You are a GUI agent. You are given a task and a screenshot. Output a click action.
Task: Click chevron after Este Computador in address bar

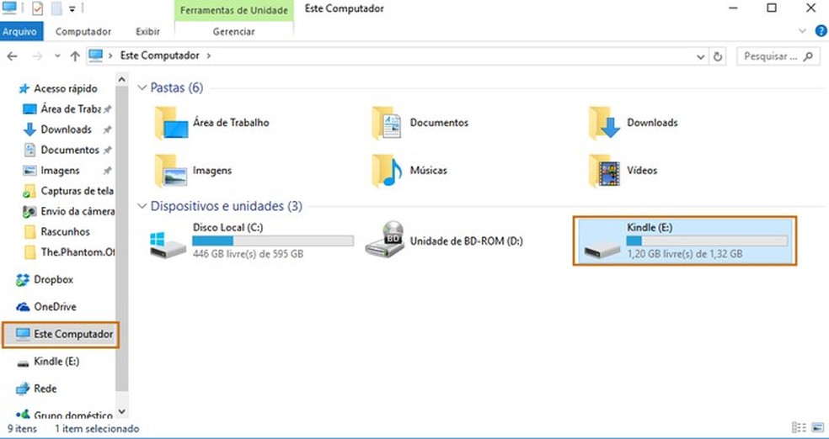tap(209, 56)
